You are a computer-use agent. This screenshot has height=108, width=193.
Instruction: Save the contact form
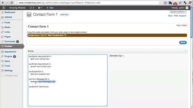183,42
